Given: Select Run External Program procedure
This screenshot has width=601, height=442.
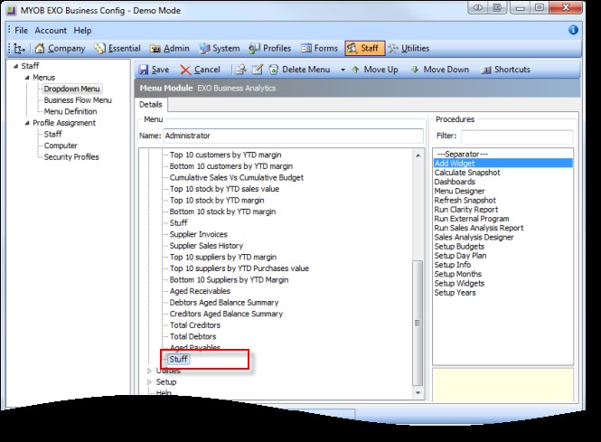Looking at the screenshot, I should 472,219.
